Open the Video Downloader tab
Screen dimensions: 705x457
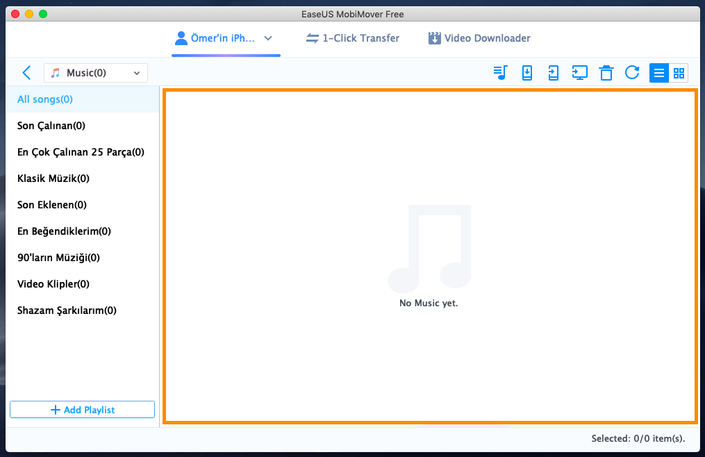(x=479, y=38)
